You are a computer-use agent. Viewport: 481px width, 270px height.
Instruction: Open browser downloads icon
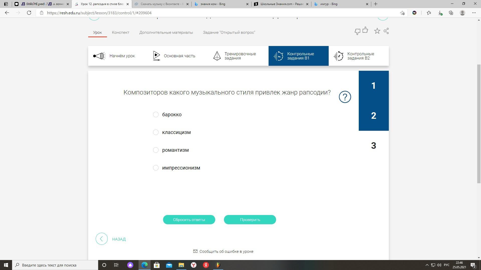(440, 13)
